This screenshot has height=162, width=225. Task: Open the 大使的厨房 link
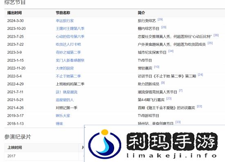[x=65, y=68]
